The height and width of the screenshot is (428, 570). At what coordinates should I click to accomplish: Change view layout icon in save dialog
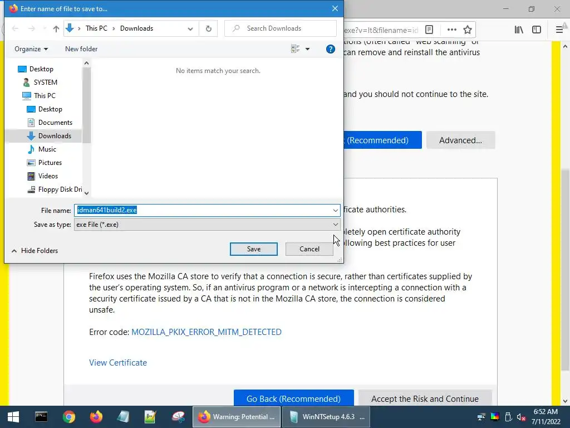295,49
